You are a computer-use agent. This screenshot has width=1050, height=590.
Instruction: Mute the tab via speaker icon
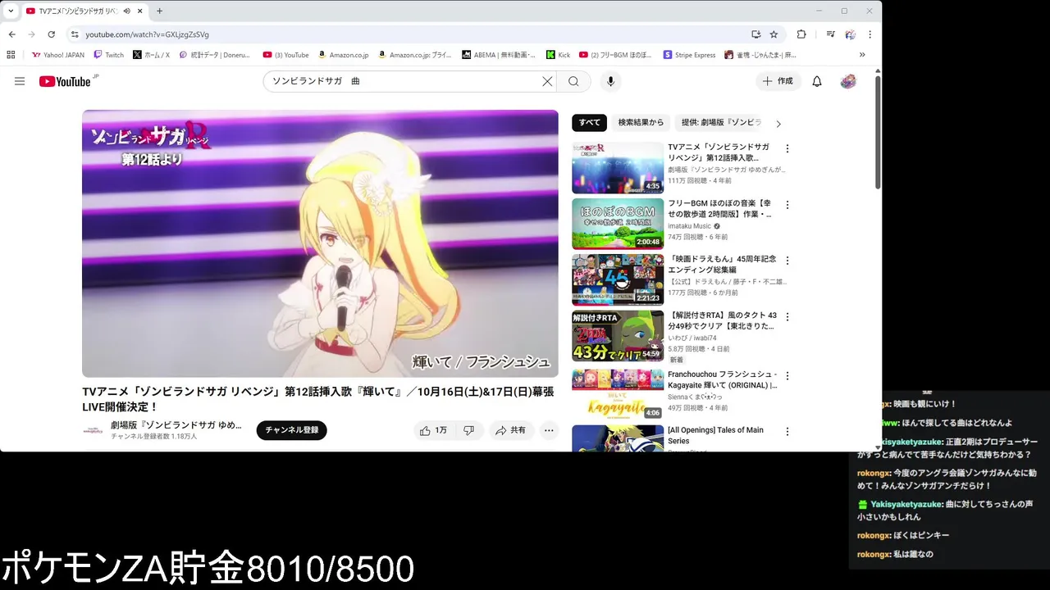pos(126,11)
